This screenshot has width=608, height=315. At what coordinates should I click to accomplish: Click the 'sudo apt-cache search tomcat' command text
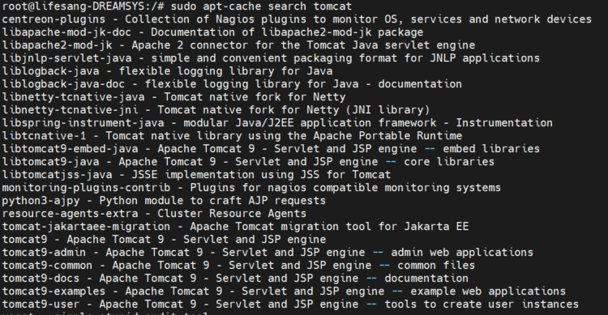pos(261,6)
